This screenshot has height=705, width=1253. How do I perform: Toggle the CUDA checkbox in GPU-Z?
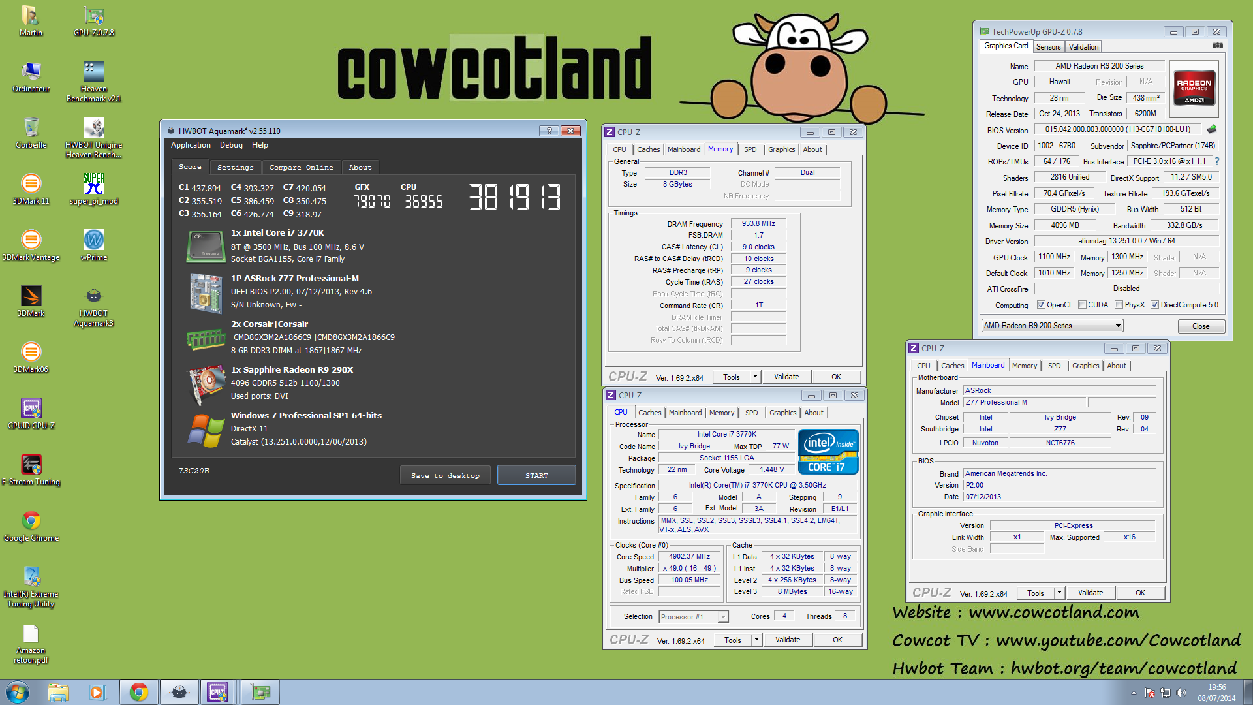coord(1083,305)
